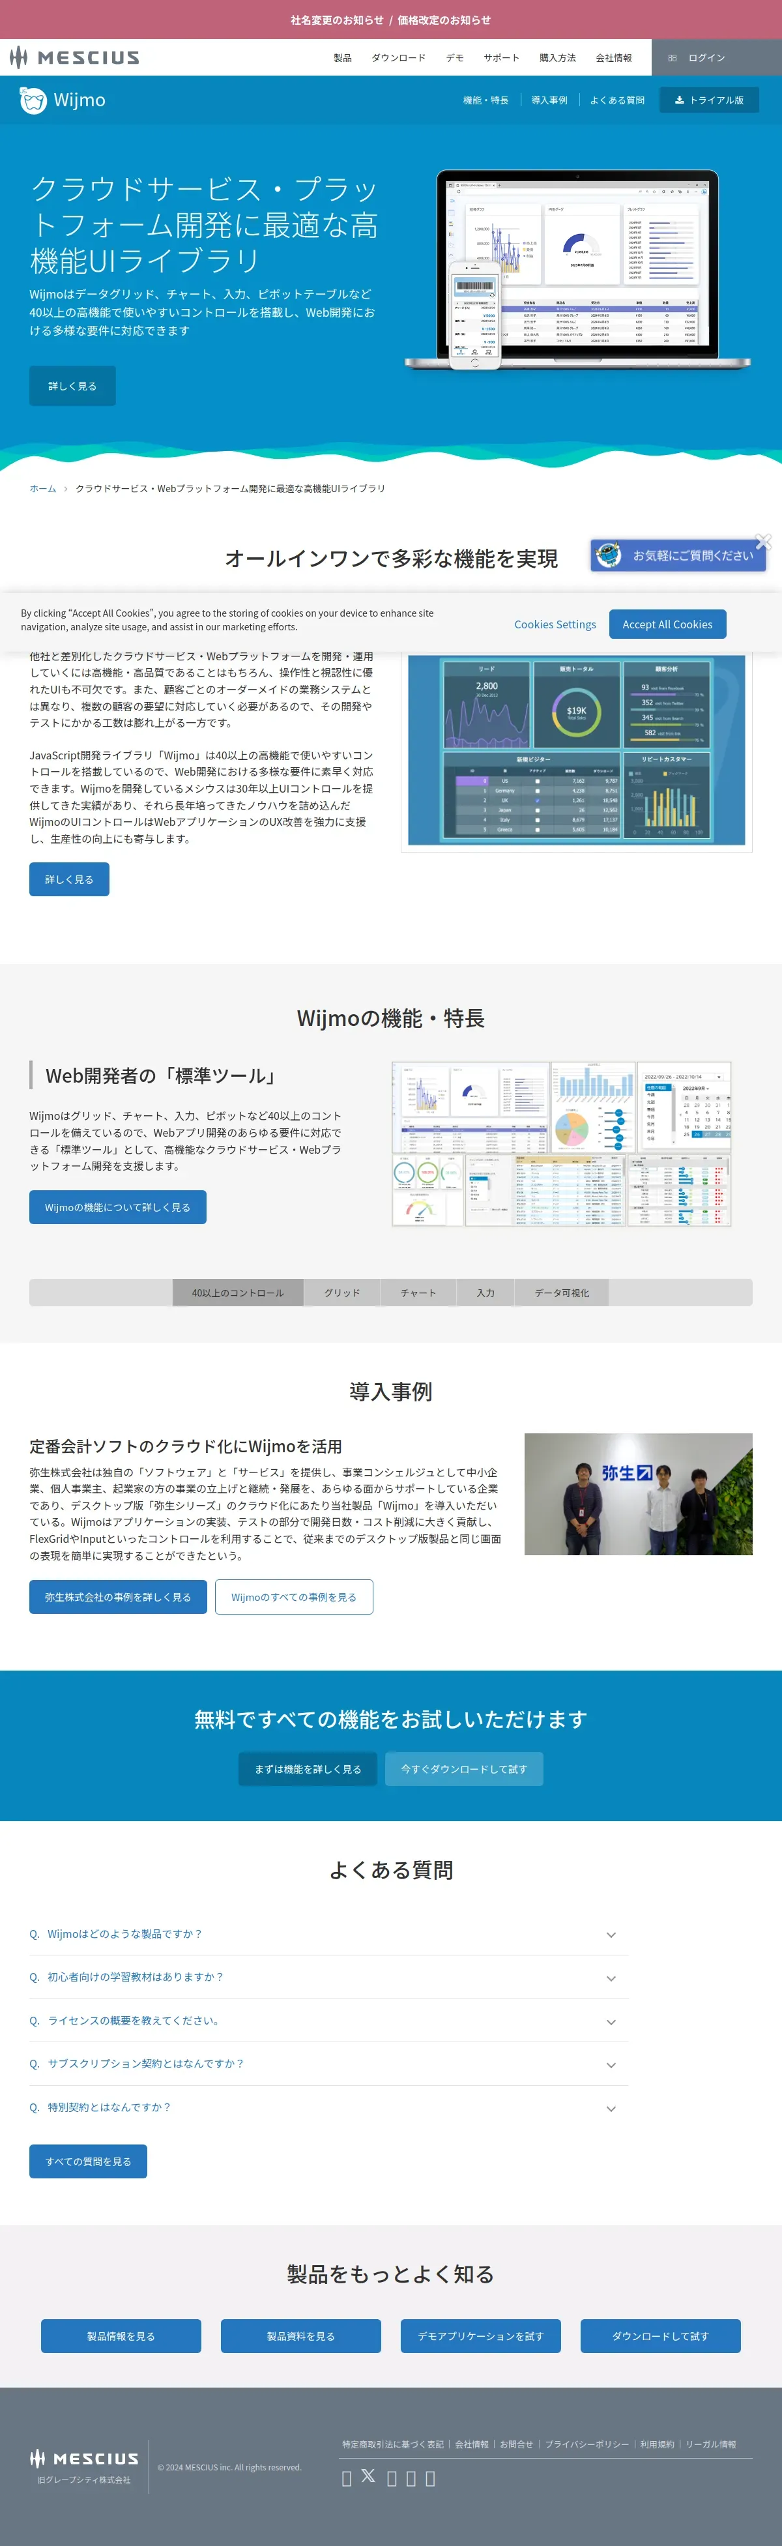Click the MESCIUS logo in the header

click(x=74, y=57)
